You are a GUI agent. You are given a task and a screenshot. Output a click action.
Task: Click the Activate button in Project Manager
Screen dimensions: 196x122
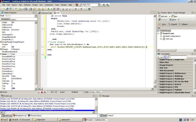[x=163, y=16]
